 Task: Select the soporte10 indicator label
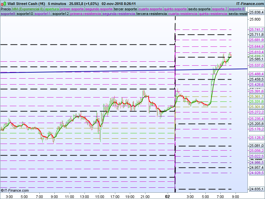pyautogui.click(x=25, y=14)
